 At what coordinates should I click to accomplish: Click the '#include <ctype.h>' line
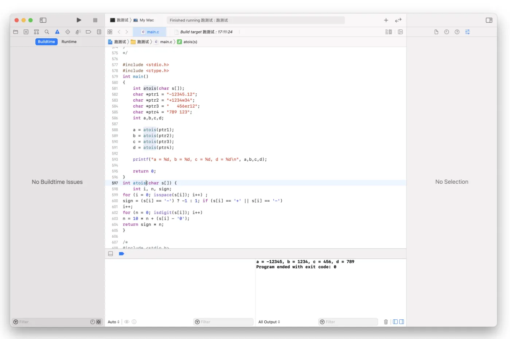[146, 71]
